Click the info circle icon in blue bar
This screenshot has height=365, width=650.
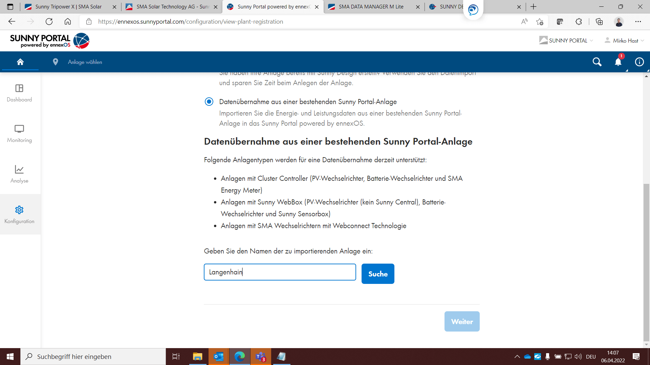(639, 62)
